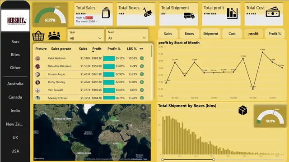Switch chart to Cost tab

(232, 34)
